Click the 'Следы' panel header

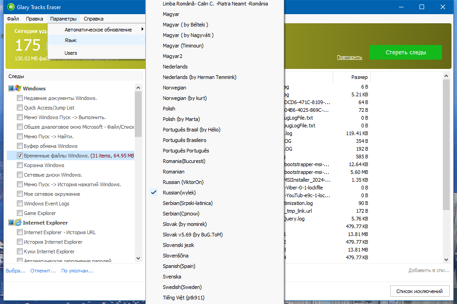(x=74, y=76)
